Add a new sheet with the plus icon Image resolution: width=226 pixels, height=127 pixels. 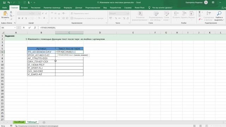[x=44, y=122]
